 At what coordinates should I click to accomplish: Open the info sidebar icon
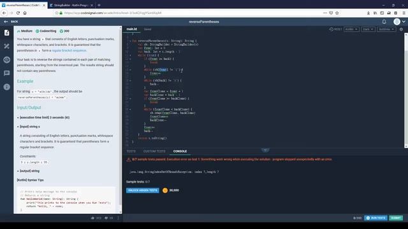click(x=7, y=87)
